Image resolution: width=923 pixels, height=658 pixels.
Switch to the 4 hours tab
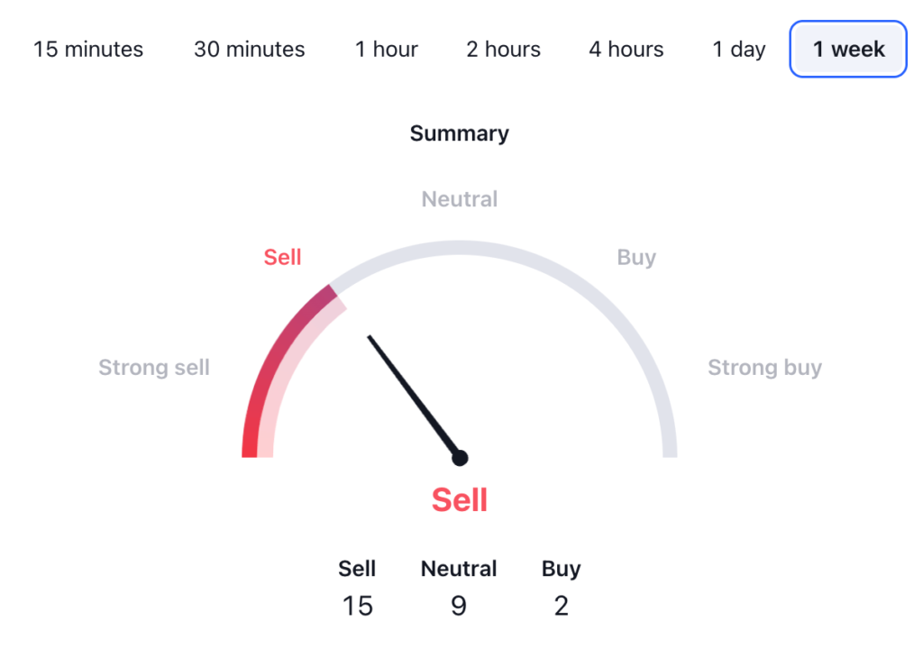[626, 50]
